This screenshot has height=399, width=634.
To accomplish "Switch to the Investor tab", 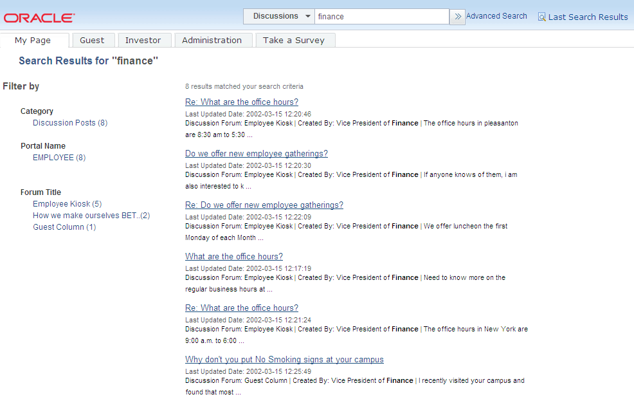I will pos(144,39).
